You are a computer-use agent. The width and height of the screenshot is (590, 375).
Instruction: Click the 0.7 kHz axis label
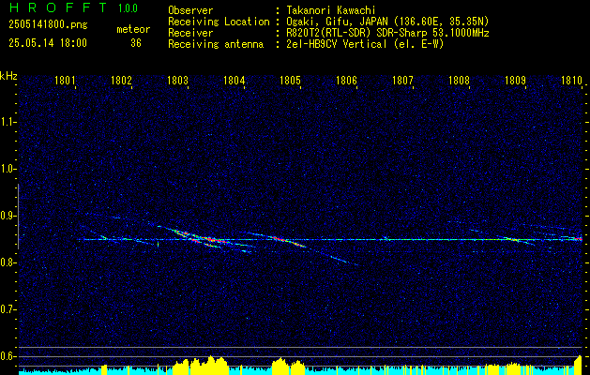point(8,309)
